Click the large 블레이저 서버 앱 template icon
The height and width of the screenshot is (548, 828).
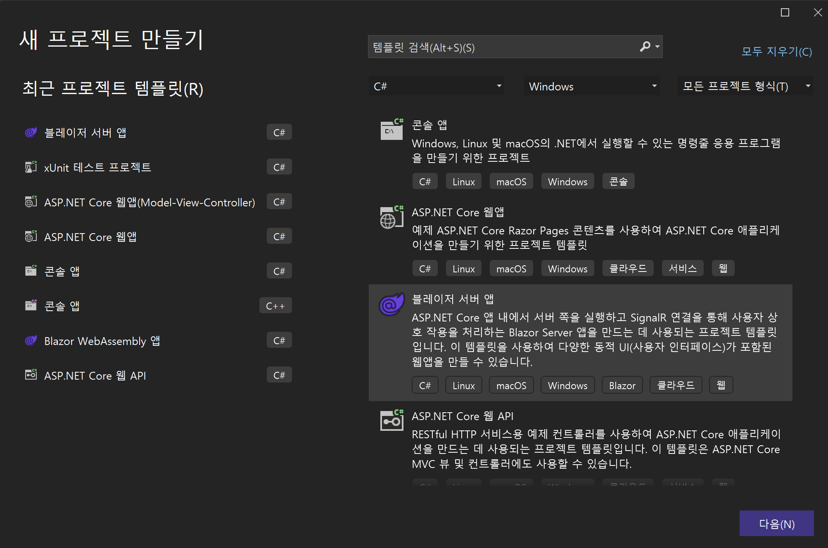click(391, 305)
